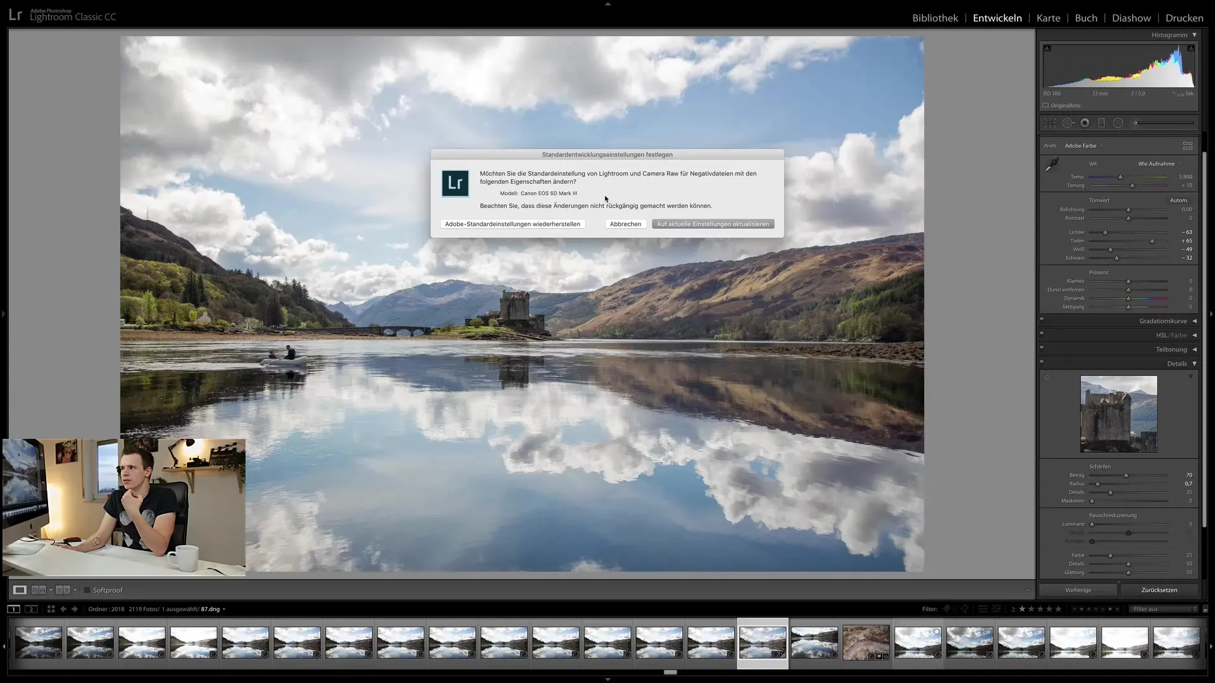The width and height of the screenshot is (1215, 683).
Task: Click the detail zoom point picker icon
Action: tap(1047, 378)
